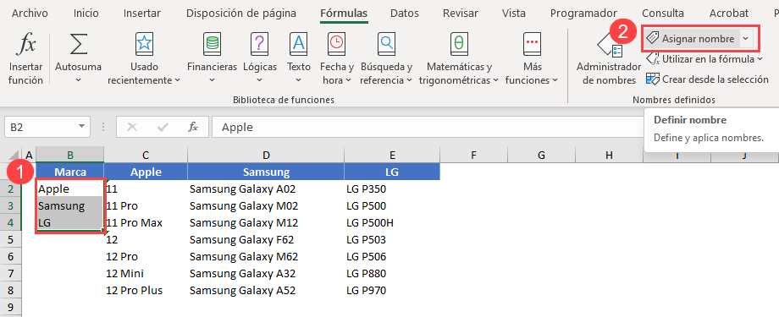Open the Insertar función dialog

[26, 59]
